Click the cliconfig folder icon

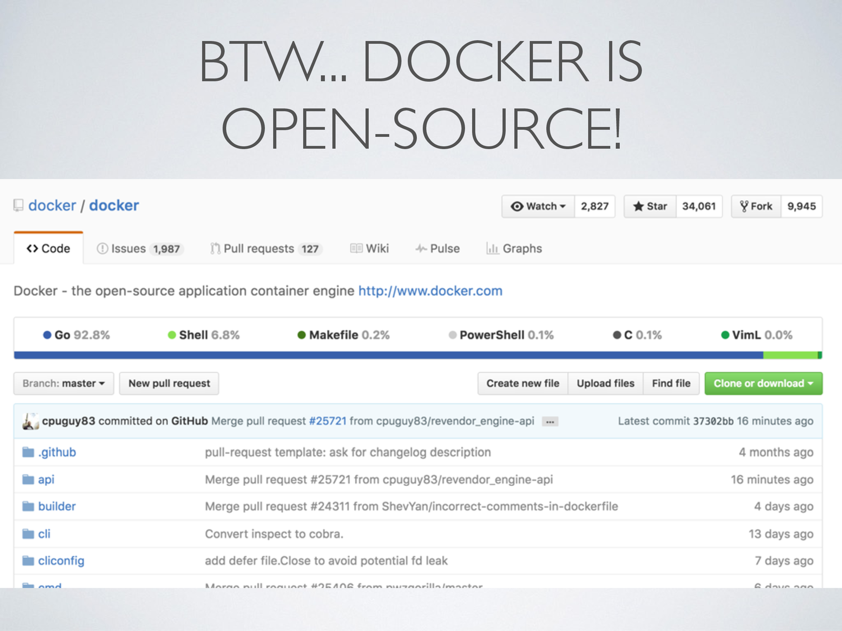28,561
